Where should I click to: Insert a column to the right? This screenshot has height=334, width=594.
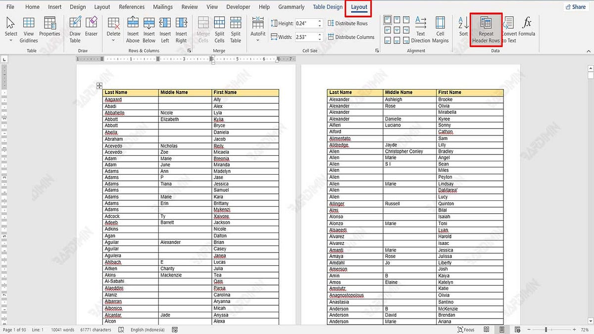(181, 30)
